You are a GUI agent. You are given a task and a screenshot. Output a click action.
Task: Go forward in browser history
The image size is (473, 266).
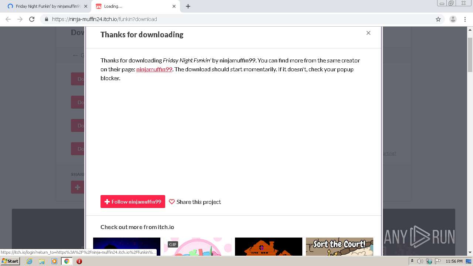20,19
